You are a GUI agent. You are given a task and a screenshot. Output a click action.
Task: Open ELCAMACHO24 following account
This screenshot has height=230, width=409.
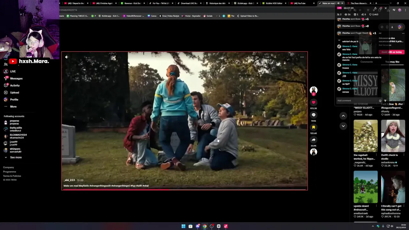click(15, 136)
